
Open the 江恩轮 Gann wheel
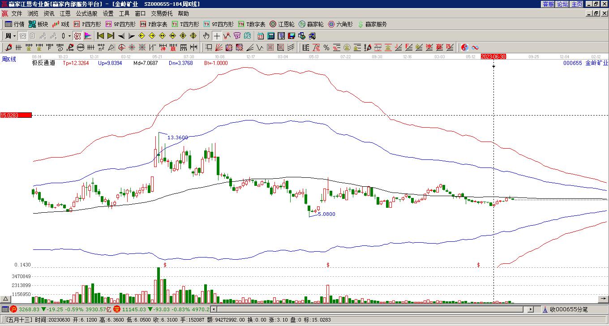pos(282,24)
